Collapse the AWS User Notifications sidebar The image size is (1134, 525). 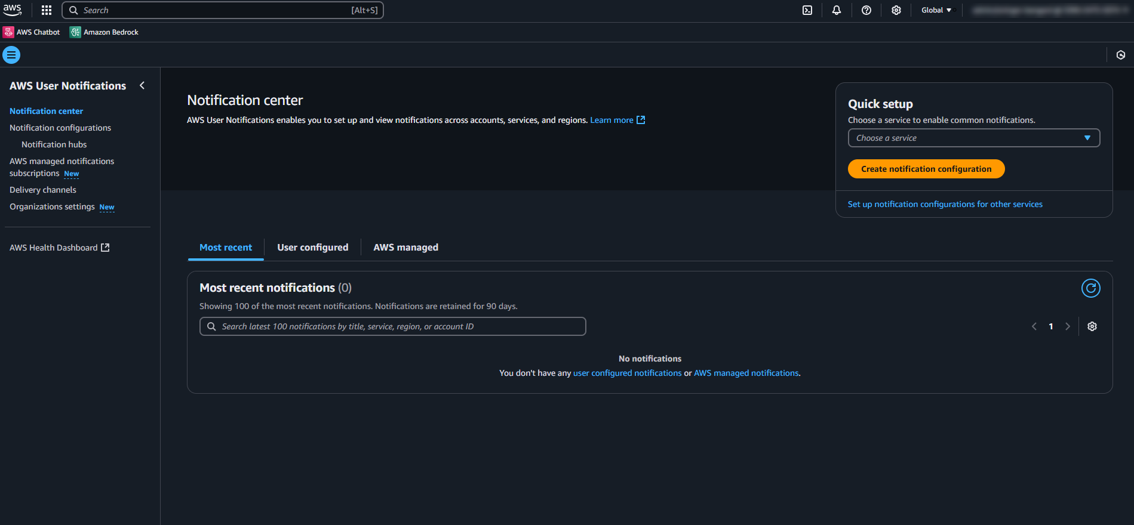(x=142, y=85)
